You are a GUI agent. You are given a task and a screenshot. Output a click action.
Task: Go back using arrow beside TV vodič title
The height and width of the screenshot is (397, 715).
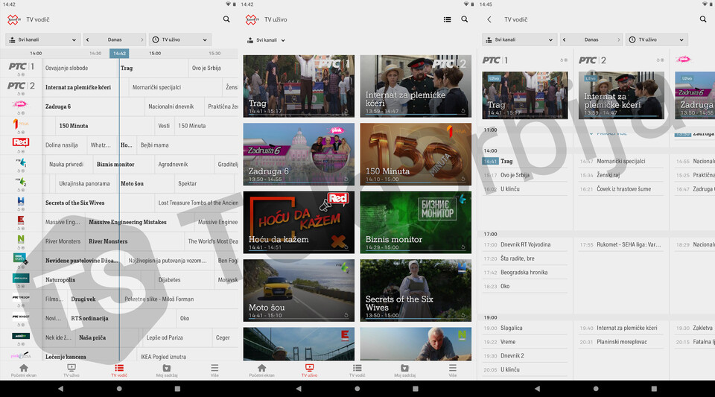pyautogui.click(x=489, y=19)
